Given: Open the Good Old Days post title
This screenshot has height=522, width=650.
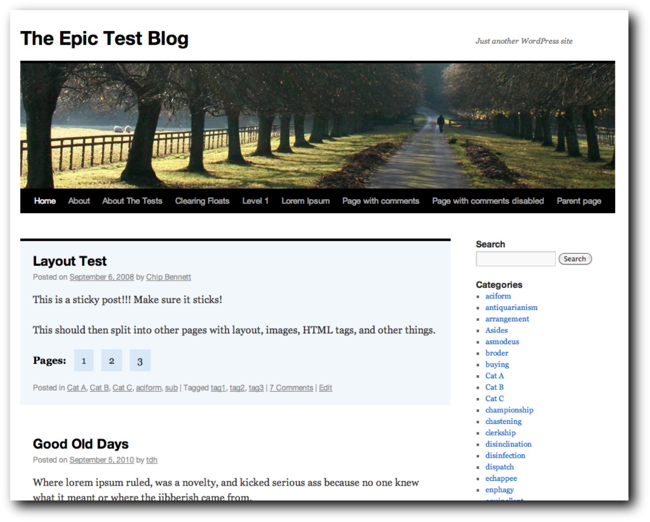Looking at the screenshot, I should 81,444.
